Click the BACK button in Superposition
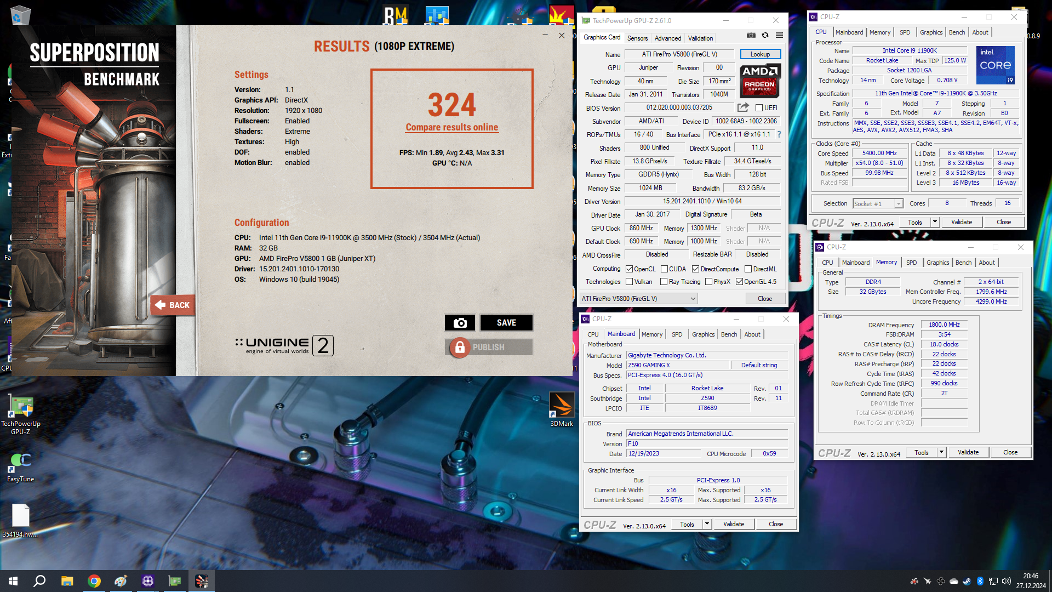 [173, 305]
